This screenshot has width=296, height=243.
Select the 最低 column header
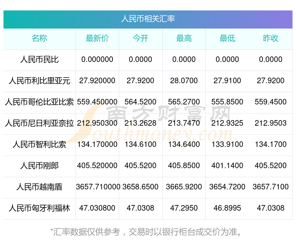tap(227, 38)
